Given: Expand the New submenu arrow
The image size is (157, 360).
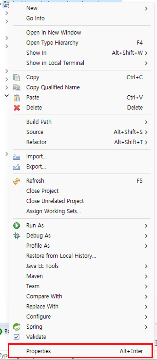Looking at the screenshot, I should pyautogui.click(x=146, y=9).
